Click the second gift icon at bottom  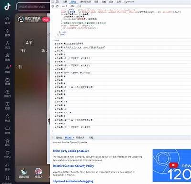coord(38,172)
